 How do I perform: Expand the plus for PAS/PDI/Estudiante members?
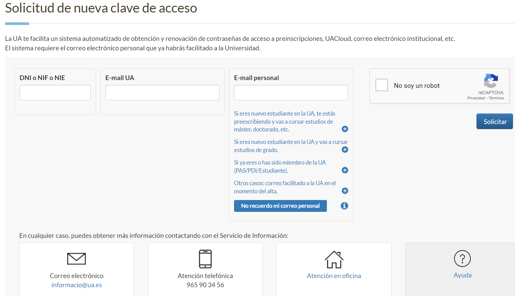coord(345,170)
